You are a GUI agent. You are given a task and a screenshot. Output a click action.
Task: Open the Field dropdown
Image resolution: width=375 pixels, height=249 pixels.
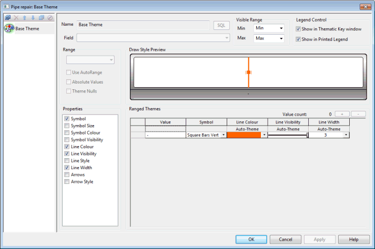tap(153, 38)
